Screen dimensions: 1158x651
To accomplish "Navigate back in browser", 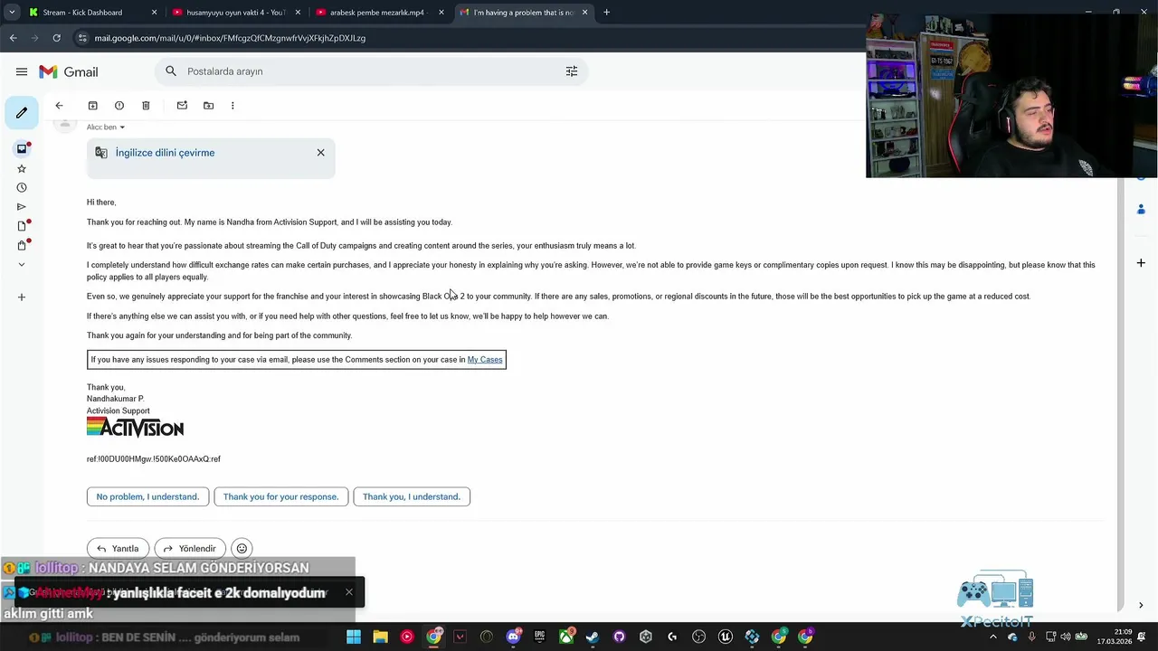I will (13, 38).
